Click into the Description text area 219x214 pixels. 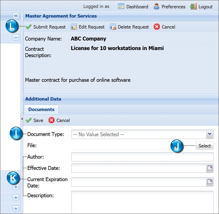click(x=142, y=202)
